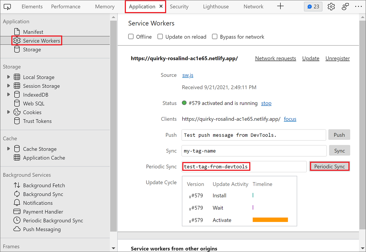The width and height of the screenshot is (366, 252).
Task: Open the Lighthouse tab
Action: [x=216, y=6]
